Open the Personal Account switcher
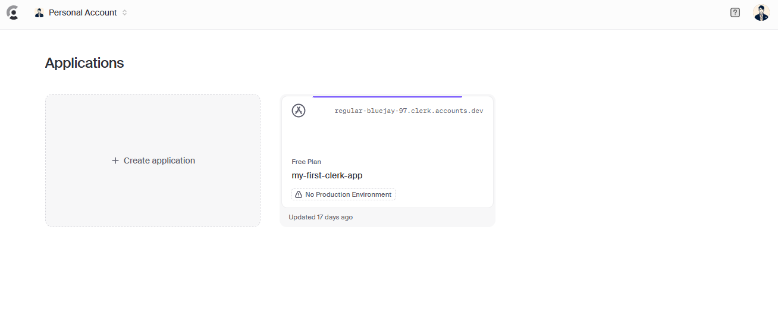The height and width of the screenshot is (324, 778). coord(81,12)
